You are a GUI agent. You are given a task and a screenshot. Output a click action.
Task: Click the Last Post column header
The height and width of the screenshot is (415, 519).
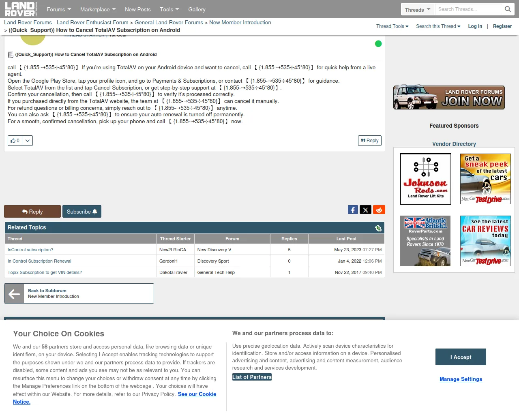click(x=346, y=239)
